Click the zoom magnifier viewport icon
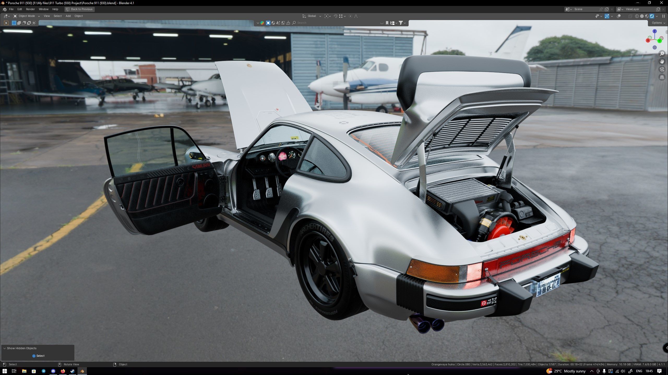The image size is (668, 375). pos(662,54)
